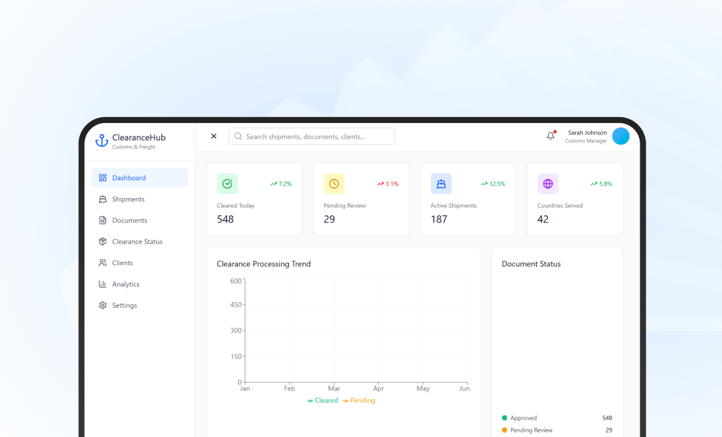Click the Active Shipments ship icon
Viewport: 722px width, 437px height.
pos(441,184)
